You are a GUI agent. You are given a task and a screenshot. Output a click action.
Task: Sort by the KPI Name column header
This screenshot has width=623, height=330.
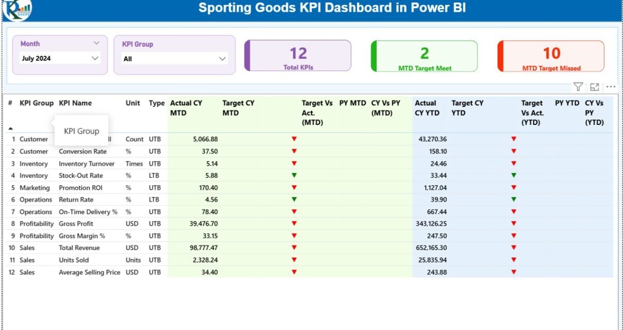(x=75, y=103)
